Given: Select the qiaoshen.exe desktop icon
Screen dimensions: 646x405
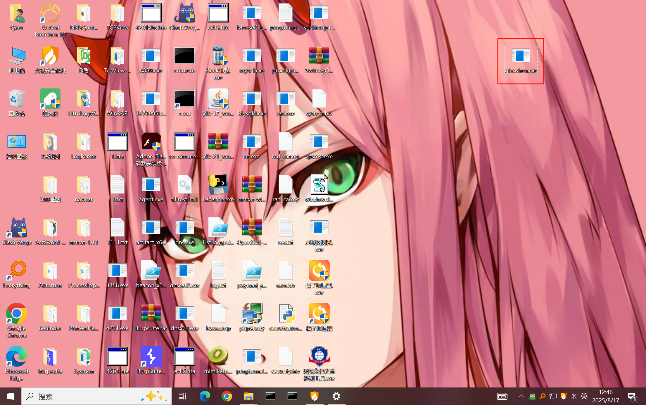Looking at the screenshot, I should [x=521, y=56].
